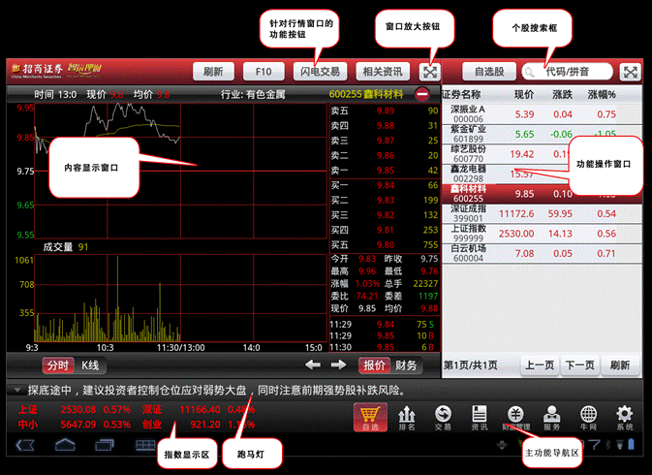652x475 pixels.
Task: Go to next stock with right arrow
Action: pos(338,364)
